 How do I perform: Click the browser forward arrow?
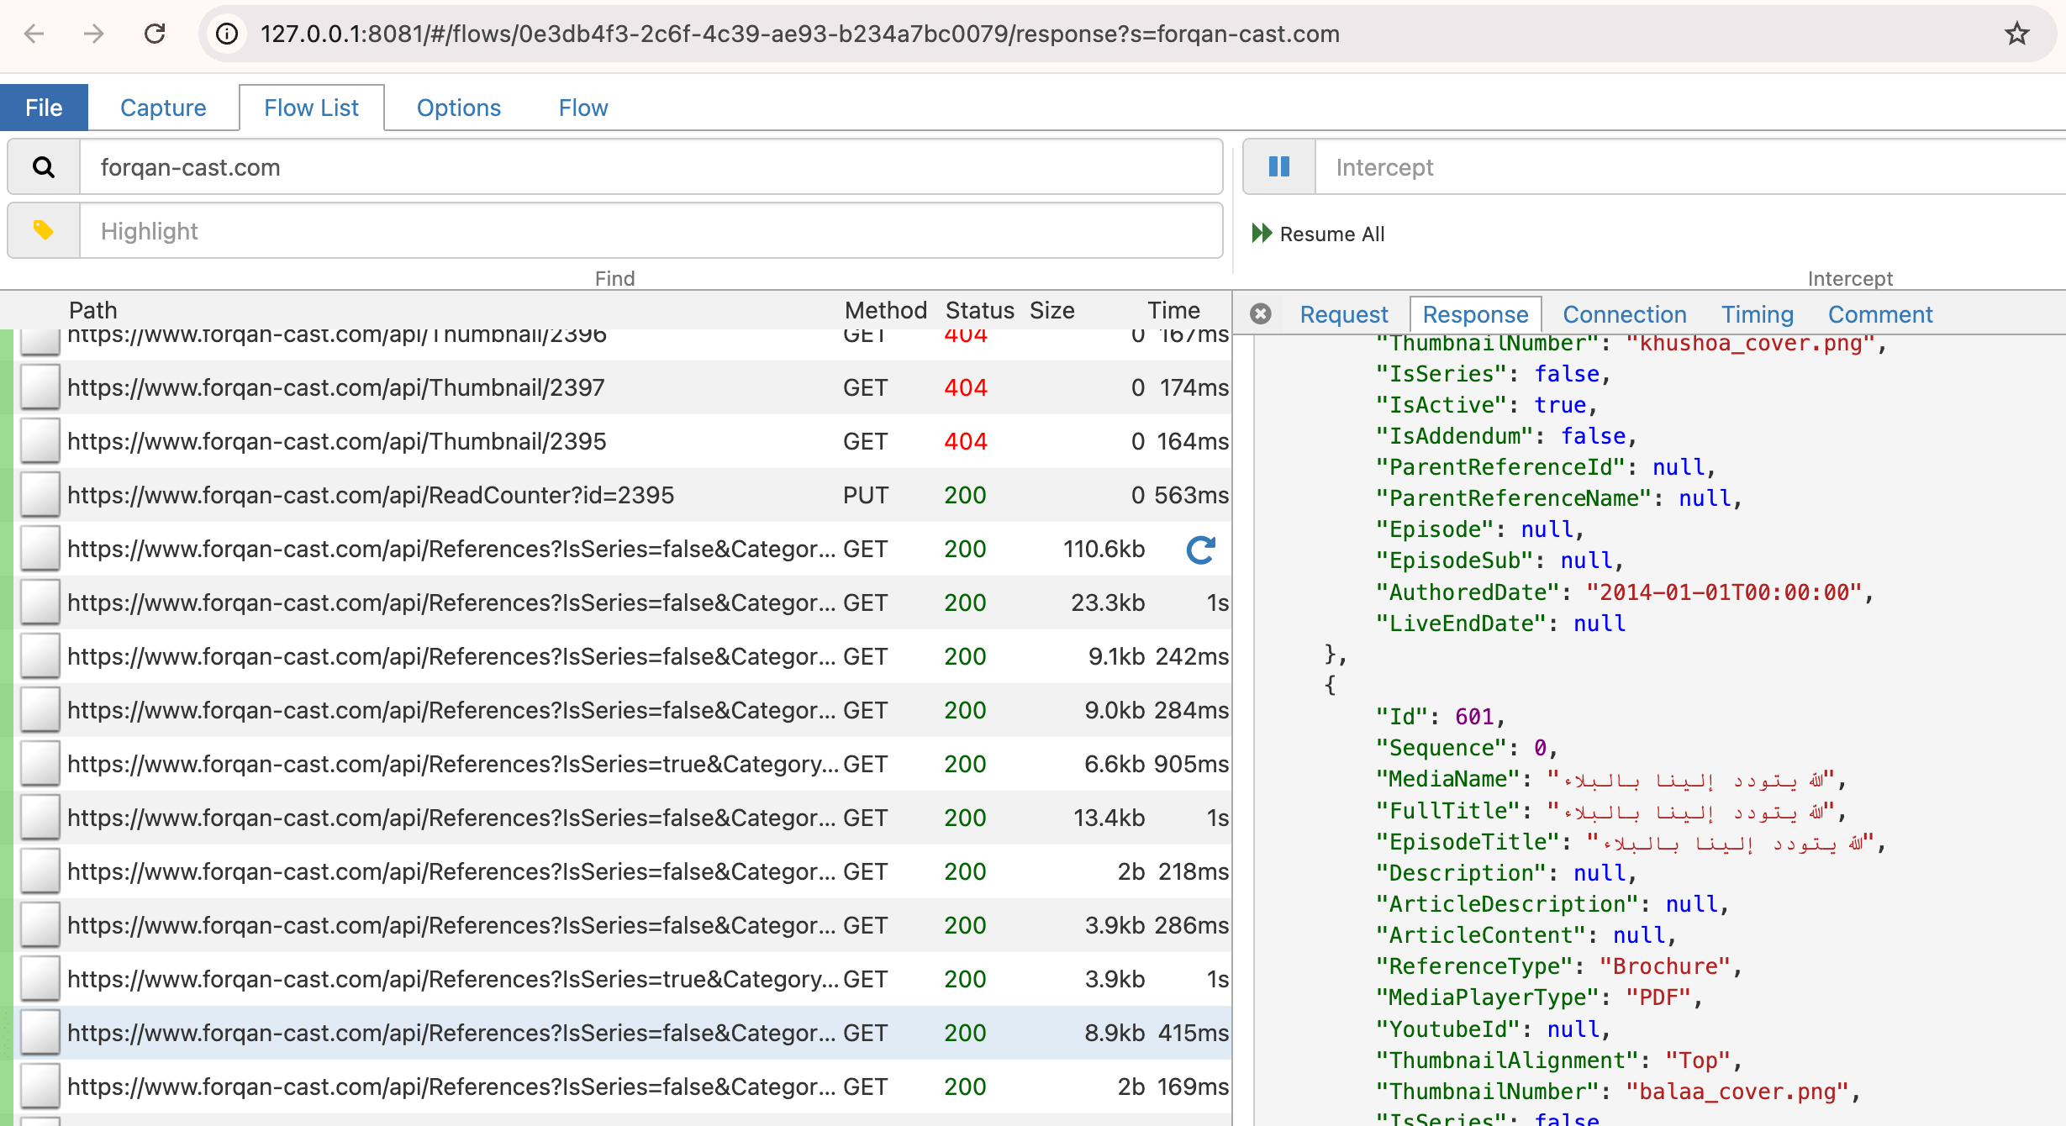(94, 34)
